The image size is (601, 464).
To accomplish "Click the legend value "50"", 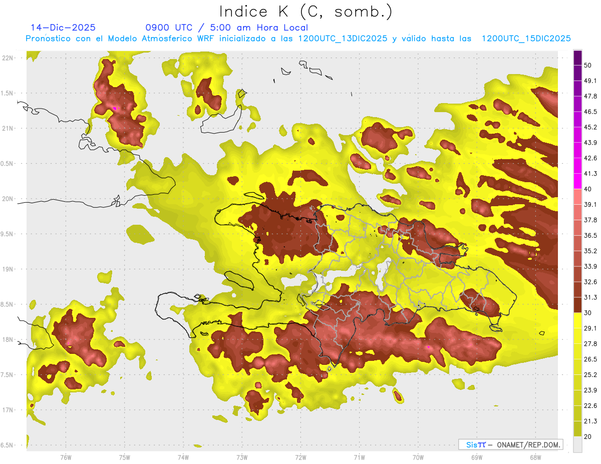I will [x=588, y=66].
